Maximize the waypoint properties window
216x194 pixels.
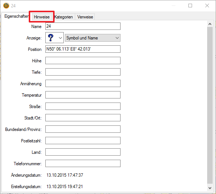pos(190,6)
